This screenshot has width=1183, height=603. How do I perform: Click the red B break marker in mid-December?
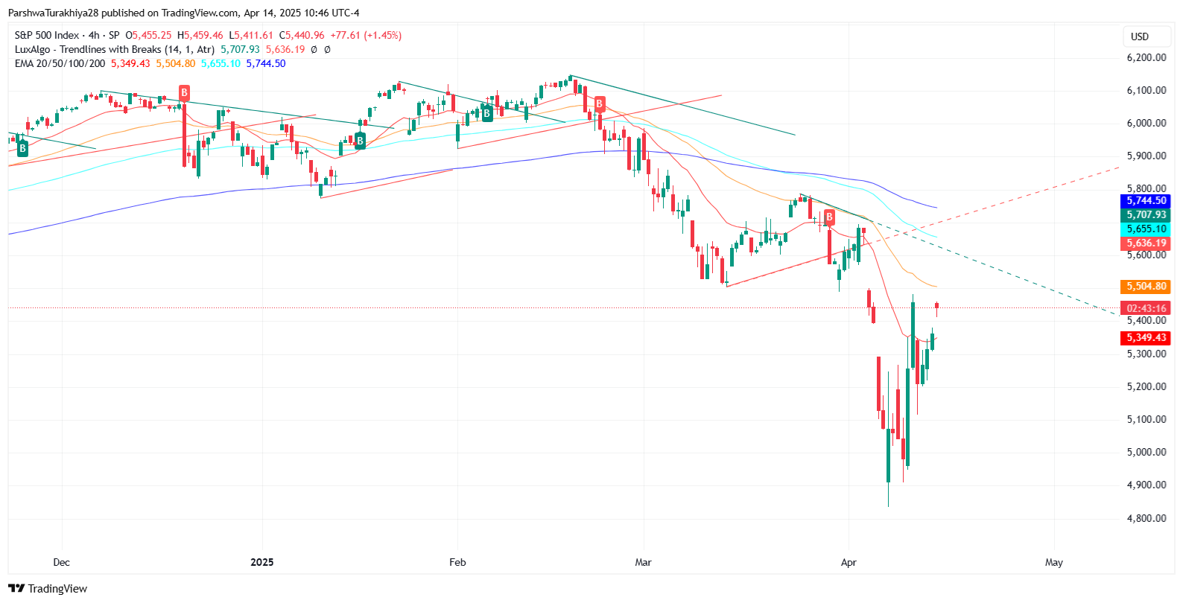coord(184,93)
